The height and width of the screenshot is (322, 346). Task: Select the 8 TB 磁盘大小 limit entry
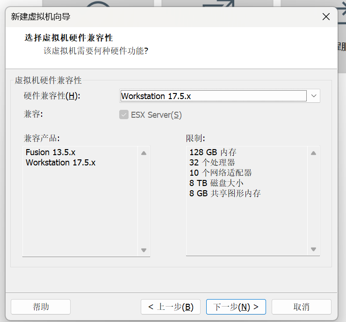(216, 183)
